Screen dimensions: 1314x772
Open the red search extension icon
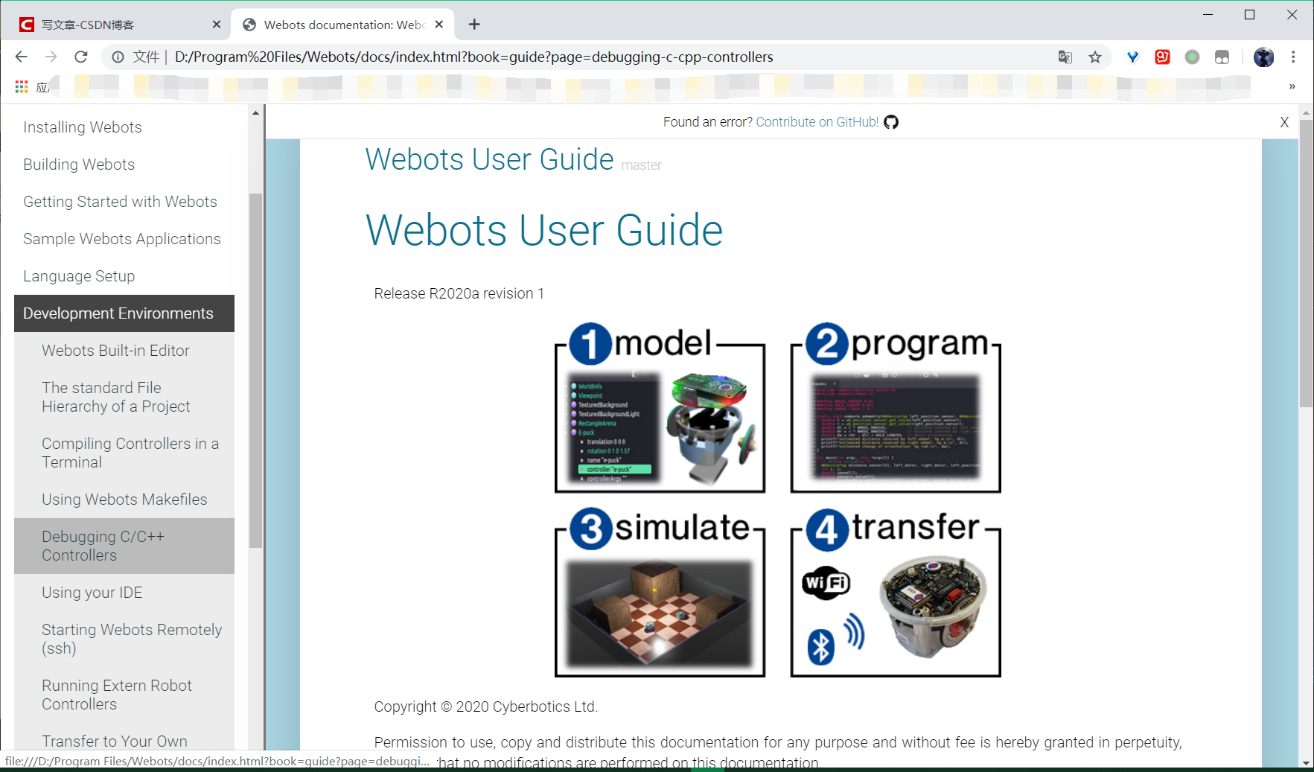[x=1162, y=57]
